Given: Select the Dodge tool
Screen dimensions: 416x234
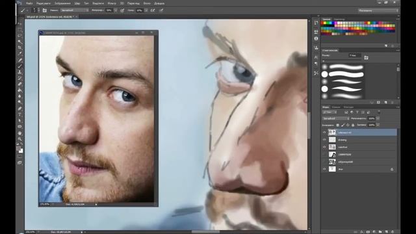Looking at the screenshot, I should [19, 102].
